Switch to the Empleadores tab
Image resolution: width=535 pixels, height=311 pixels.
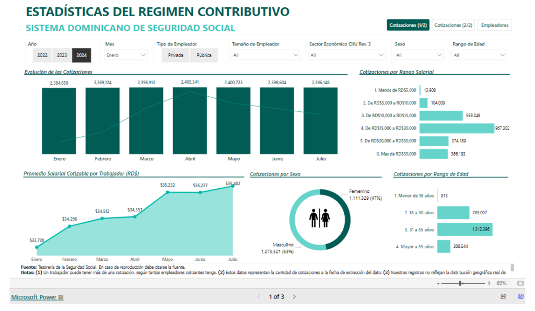point(495,25)
